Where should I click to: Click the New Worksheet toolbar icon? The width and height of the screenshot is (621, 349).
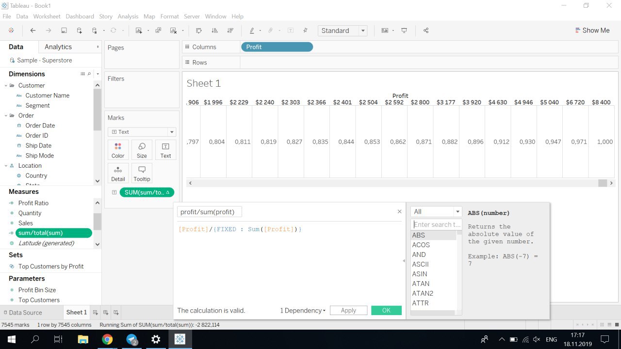click(x=139, y=31)
